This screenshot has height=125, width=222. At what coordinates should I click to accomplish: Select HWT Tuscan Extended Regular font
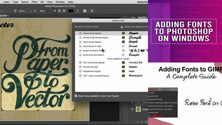tap(96, 76)
